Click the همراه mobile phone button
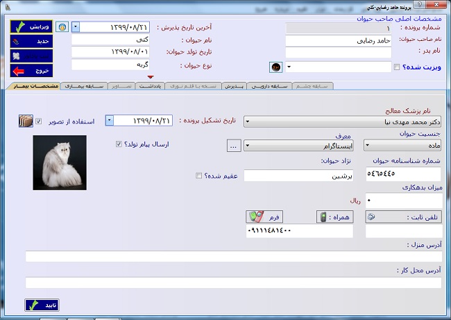The image size is (451, 320). (x=336, y=217)
